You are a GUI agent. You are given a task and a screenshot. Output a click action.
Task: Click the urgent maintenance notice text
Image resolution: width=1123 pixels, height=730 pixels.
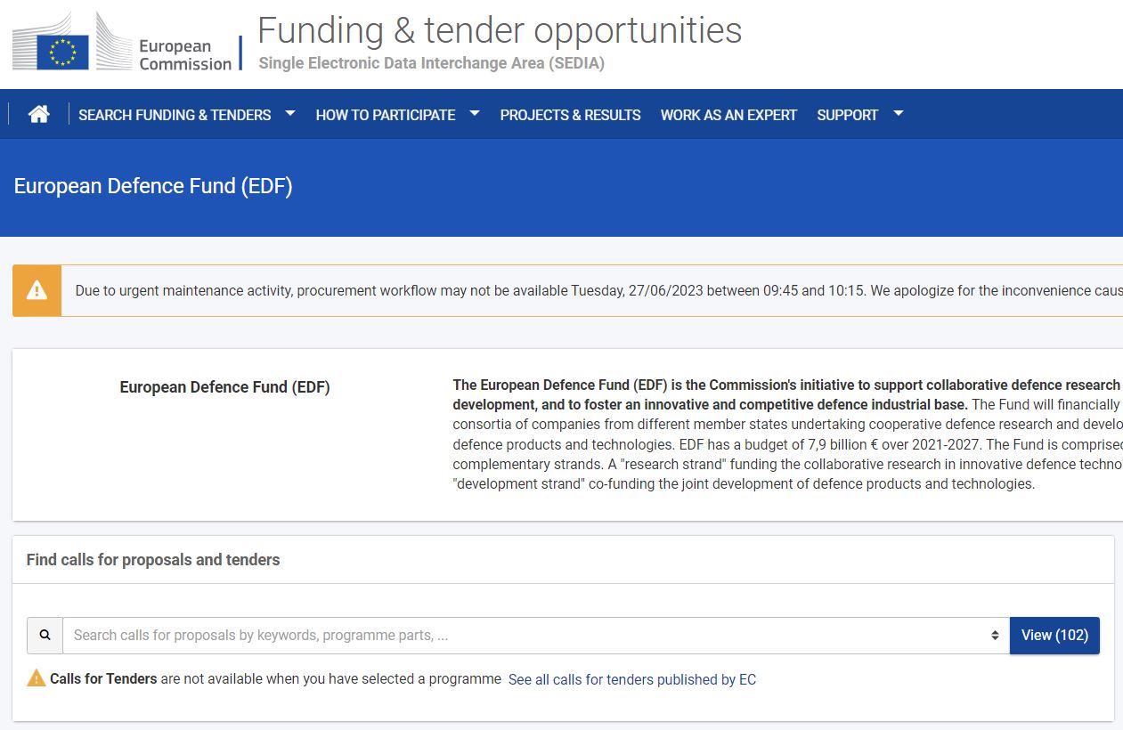point(598,291)
